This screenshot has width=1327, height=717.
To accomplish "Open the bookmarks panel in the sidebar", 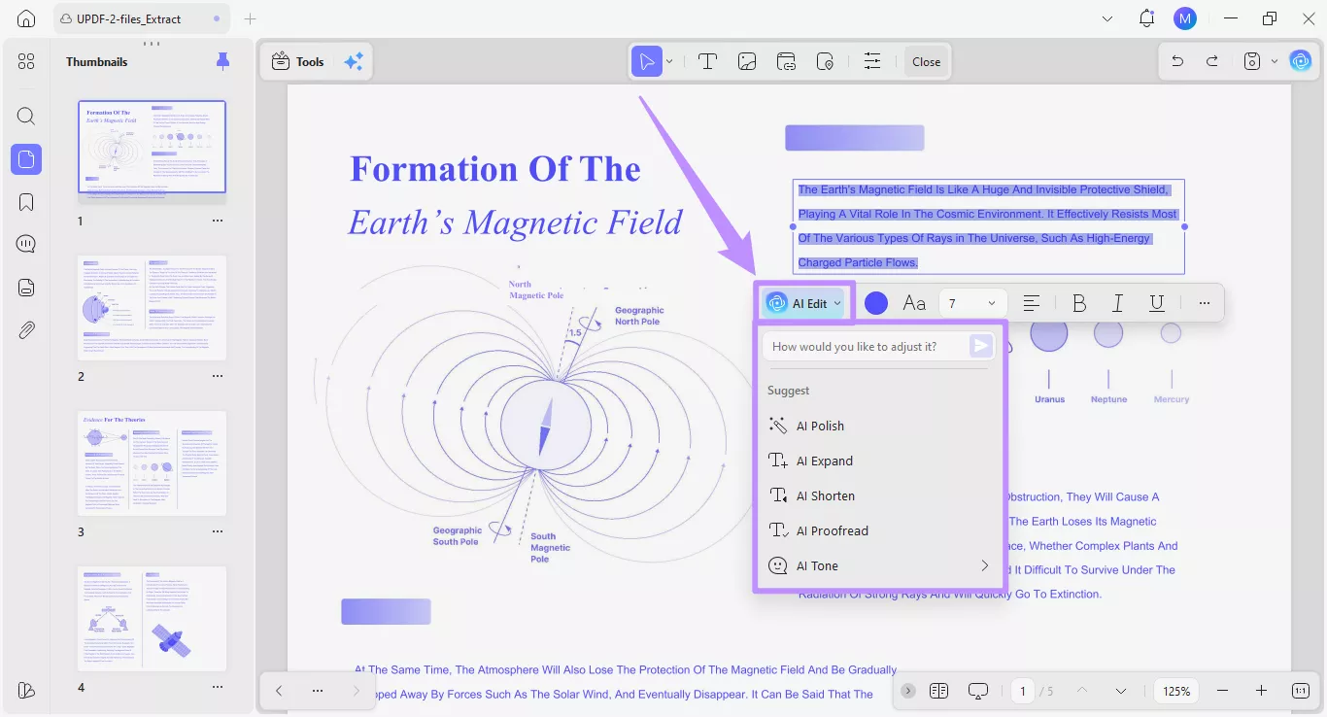I will tap(26, 202).
